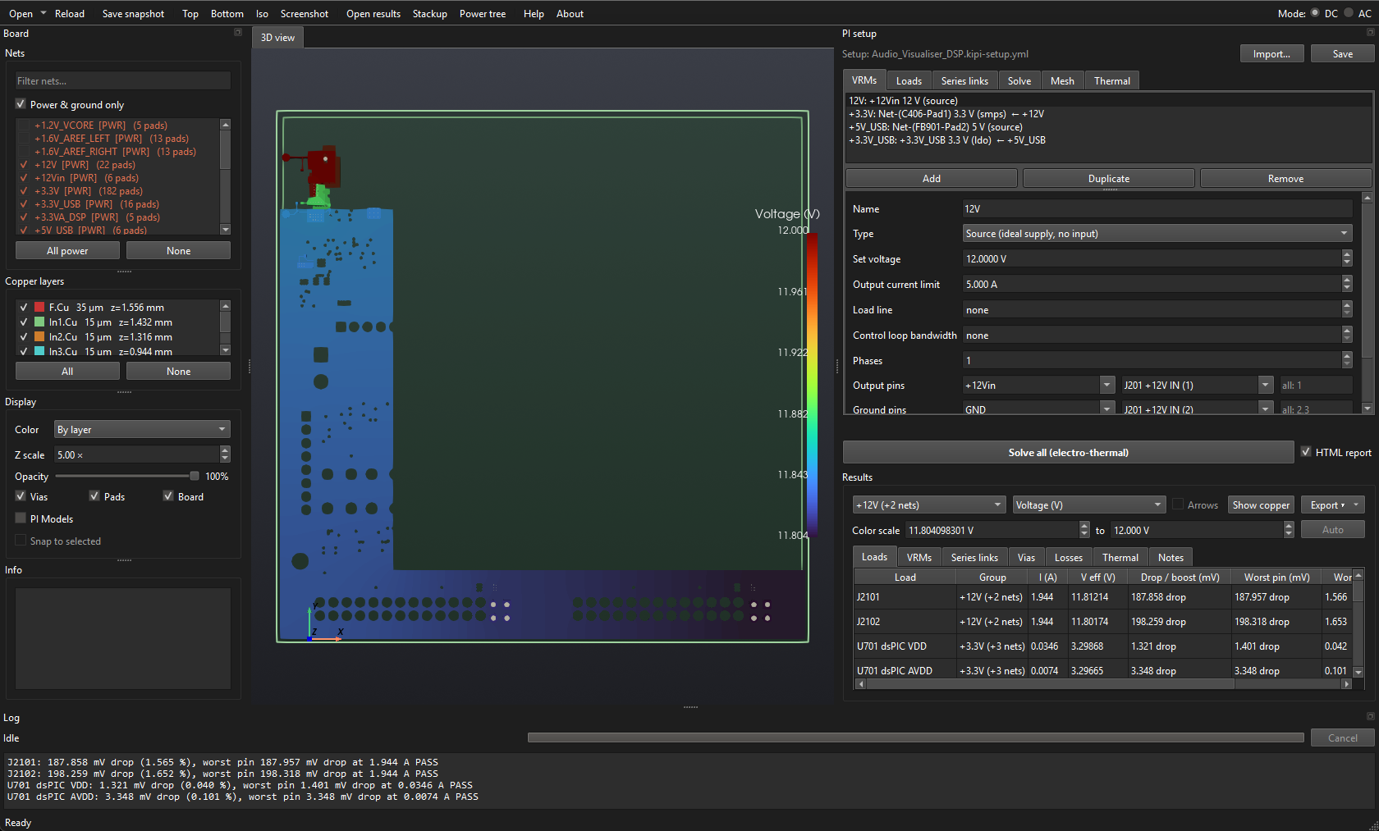
Task: Open the Color 'By layer' dropdown
Action: 142,430
